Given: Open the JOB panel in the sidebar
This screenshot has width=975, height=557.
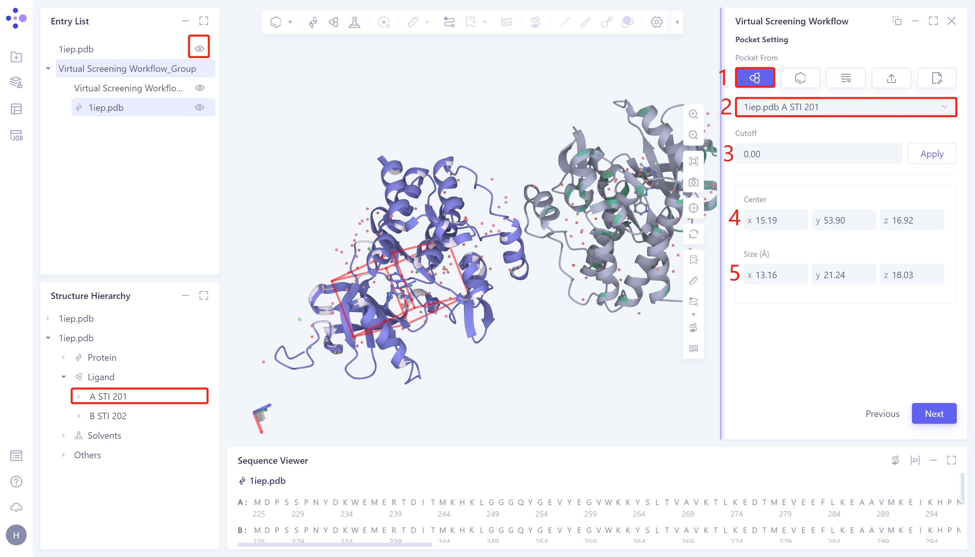Looking at the screenshot, I should 16,136.
